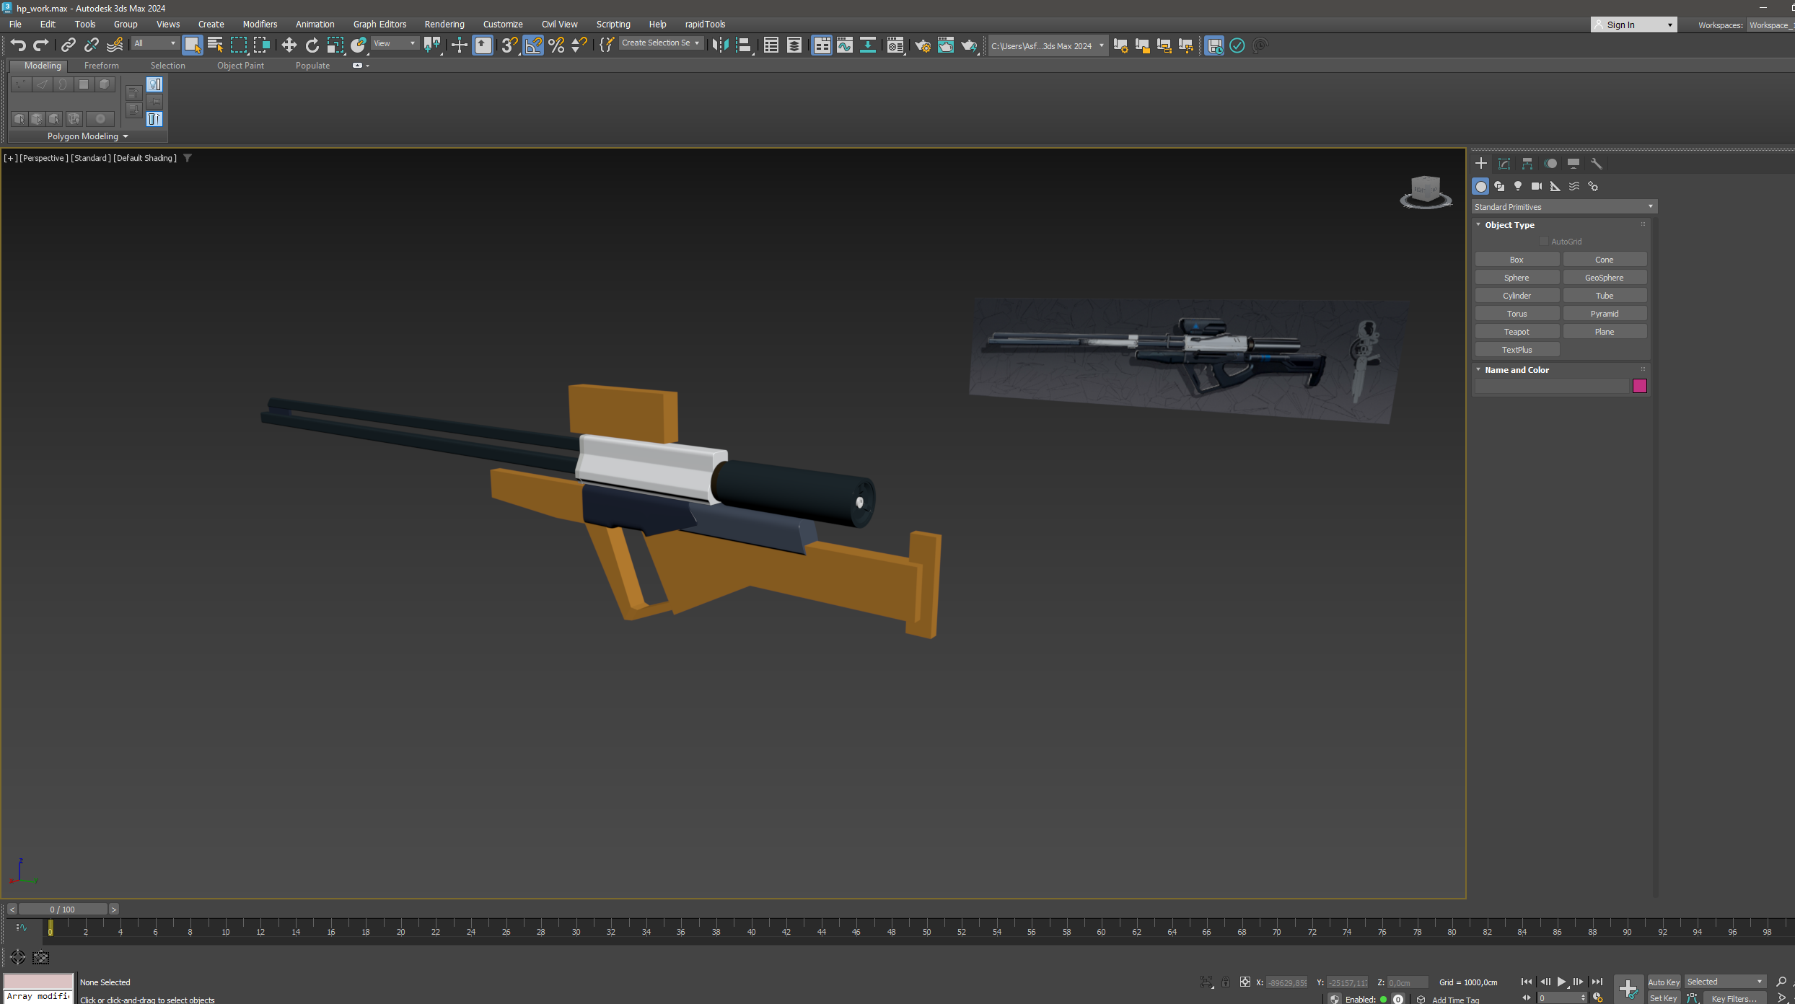This screenshot has height=1004, width=1795.
Task: Click the Undo arrow icon
Action: pyautogui.click(x=17, y=45)
